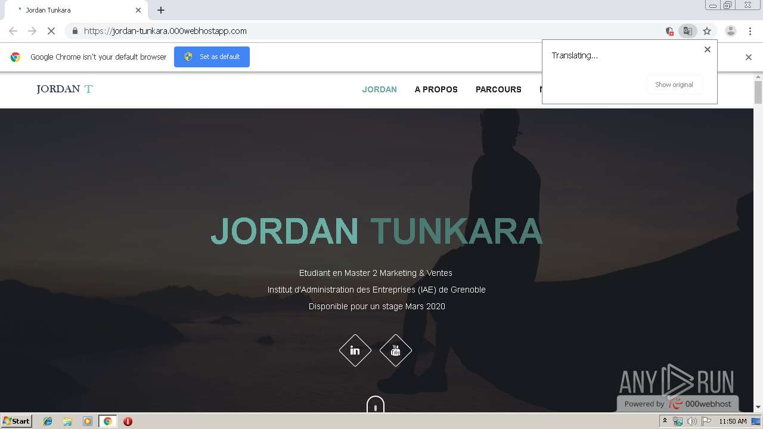Click the 11:50 AM clock
763x429 pixels.
[x=733, y=421]
